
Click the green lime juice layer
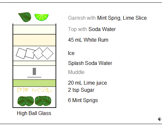coord(34,83)
